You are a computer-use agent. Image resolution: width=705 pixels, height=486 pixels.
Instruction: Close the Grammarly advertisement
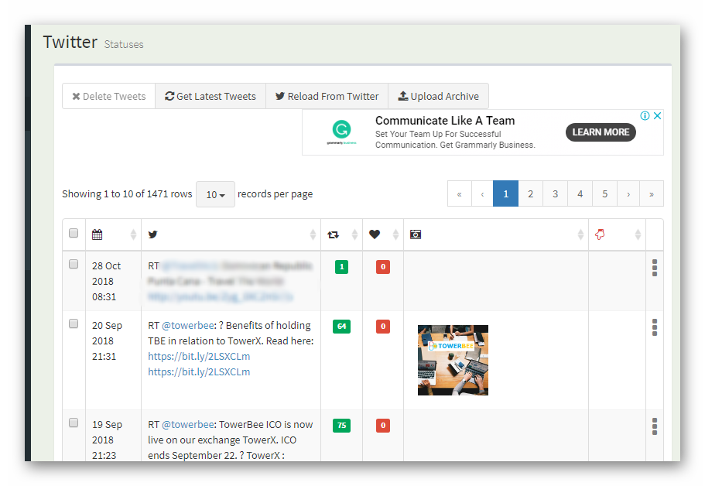coord(657,115)
